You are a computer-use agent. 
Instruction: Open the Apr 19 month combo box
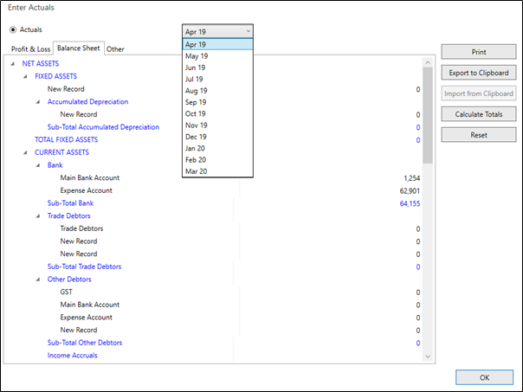[217, 32]
